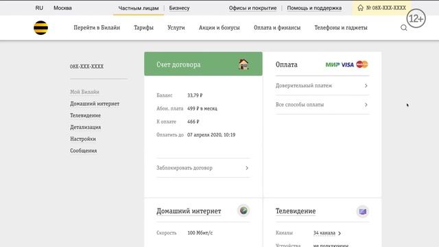Click the balance value 33,79 ₽
This screenshot has width=439, height=247.
click(195, 95)
